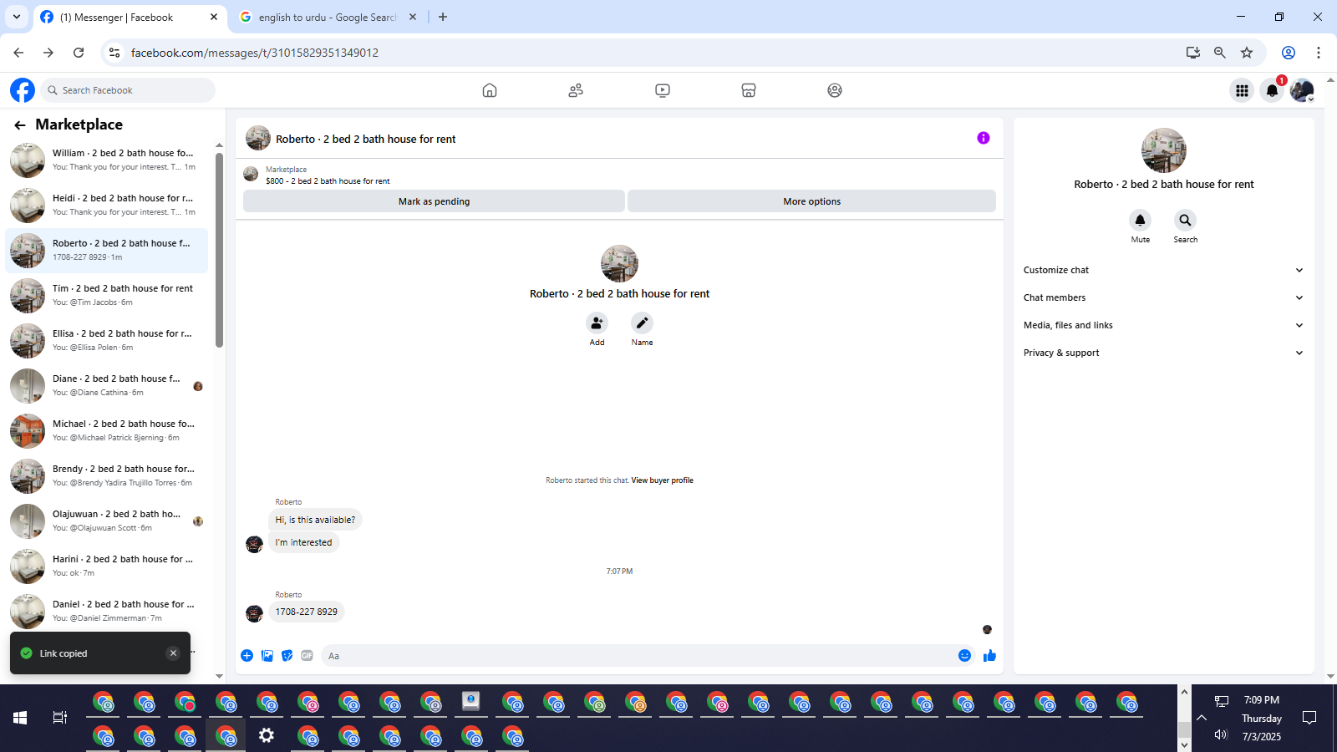The image size is (1337, 752).
Task: Open the Facebook menu grid icon
Action: (x=1243, y=90)
